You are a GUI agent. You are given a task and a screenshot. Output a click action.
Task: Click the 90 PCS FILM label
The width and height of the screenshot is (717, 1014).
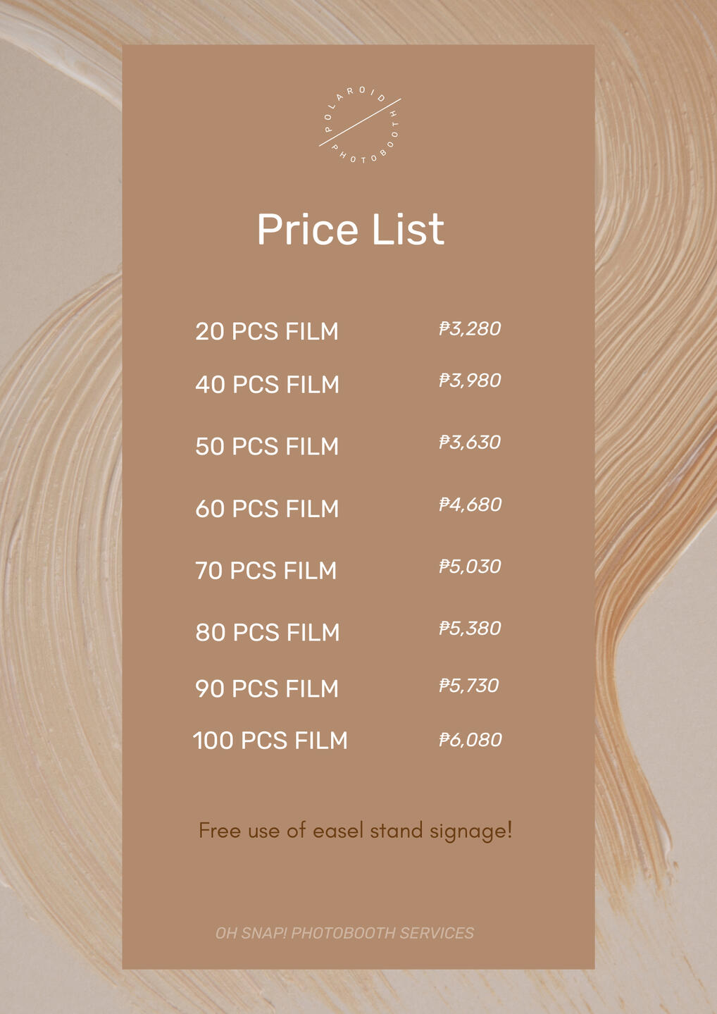click(267, 688)
